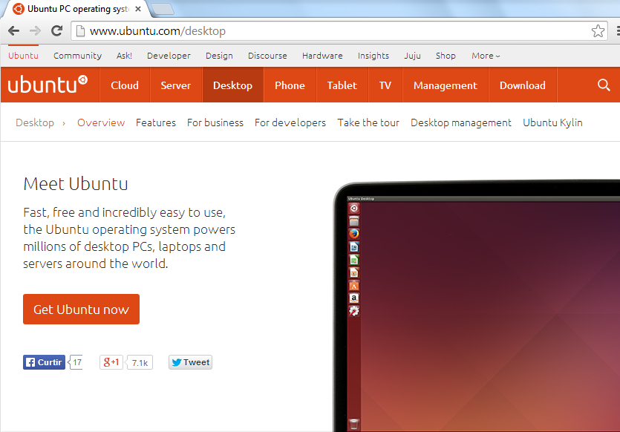The image size is (620, 432).
Task: Open the Phone section
Action: point(290,85)
